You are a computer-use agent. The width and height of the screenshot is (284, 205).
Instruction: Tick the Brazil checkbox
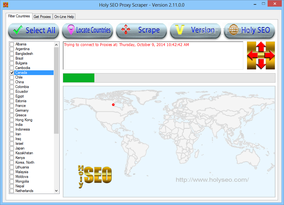coord(12,58)
